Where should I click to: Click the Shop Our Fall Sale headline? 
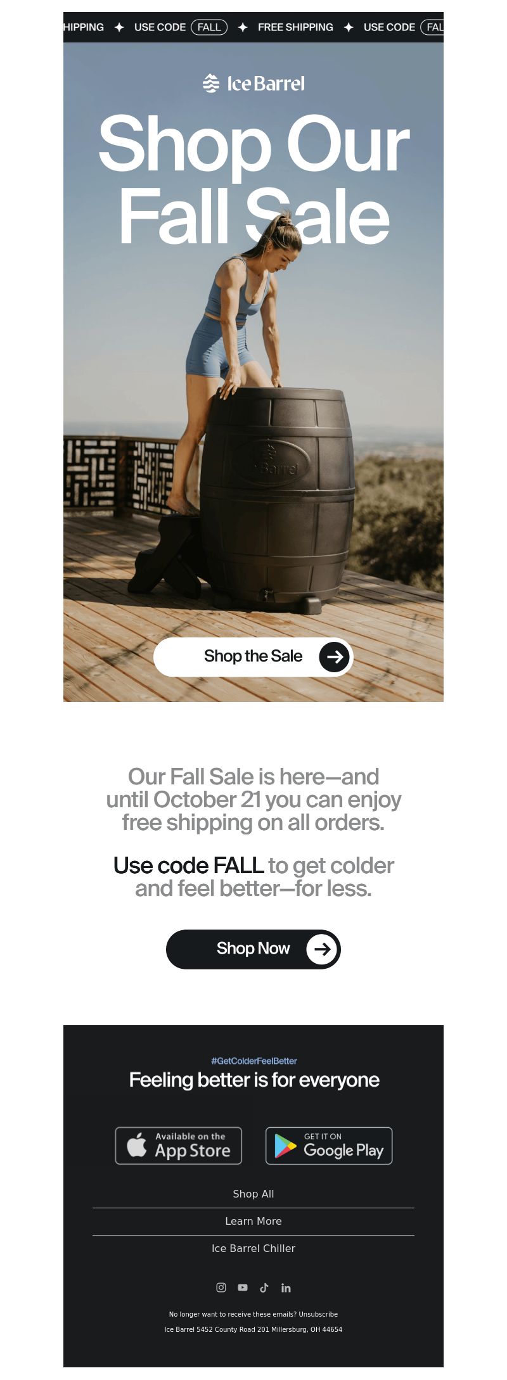(253, 179)
